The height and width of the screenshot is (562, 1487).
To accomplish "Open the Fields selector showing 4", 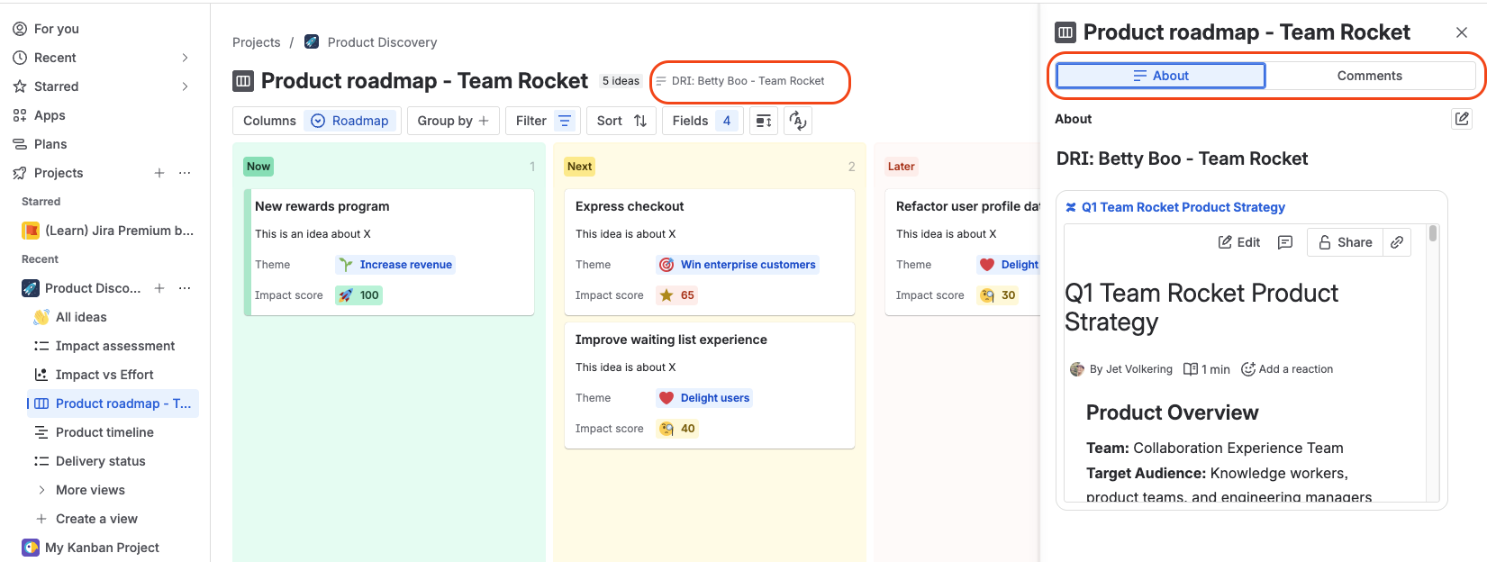I will coord(703,121).
